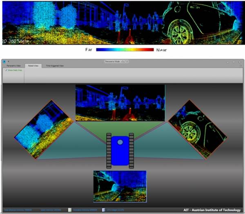The height and width of the screenshot is (214, 245).
Task: Click the front camera depth view
Action: (120, 103)
